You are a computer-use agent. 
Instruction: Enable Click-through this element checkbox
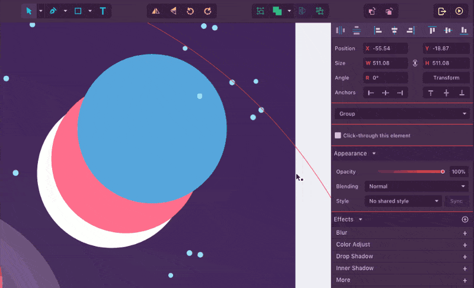pos(338,136)
